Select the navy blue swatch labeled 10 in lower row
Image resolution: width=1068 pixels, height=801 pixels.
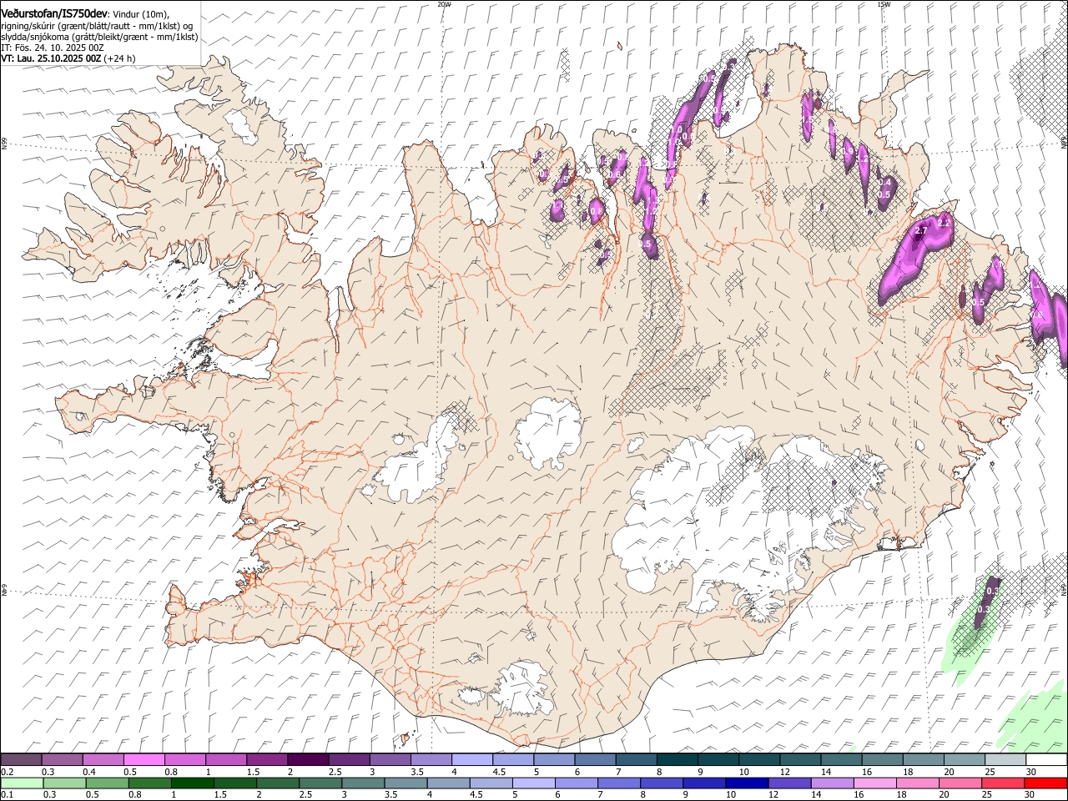pos(746,783)
